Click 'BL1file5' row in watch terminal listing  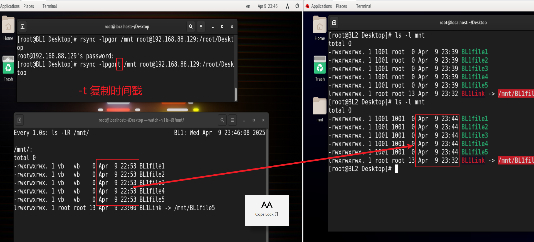click(x=89, y=200)
